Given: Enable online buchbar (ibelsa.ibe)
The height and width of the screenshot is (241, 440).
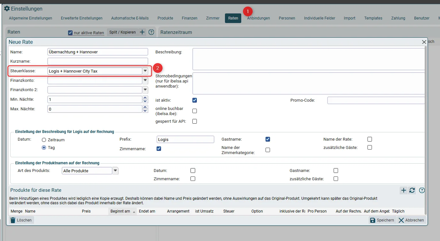Looking at the screenshot, I should [195, 111].
